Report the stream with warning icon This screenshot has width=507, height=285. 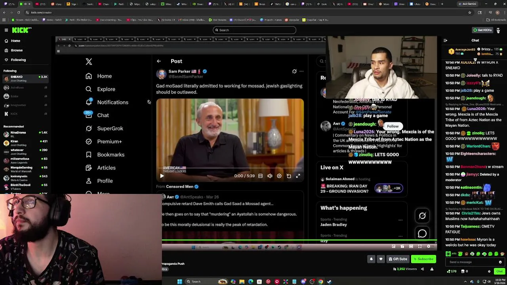pyautogui.click(x=432, y=269)
